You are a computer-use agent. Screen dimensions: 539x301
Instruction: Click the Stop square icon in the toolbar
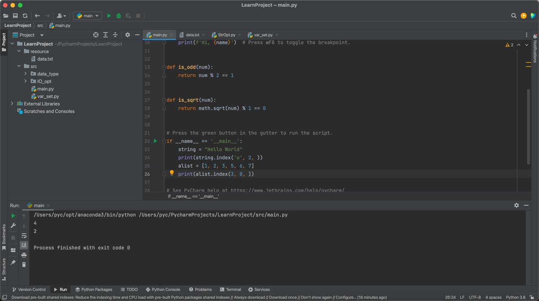point(138,16)
